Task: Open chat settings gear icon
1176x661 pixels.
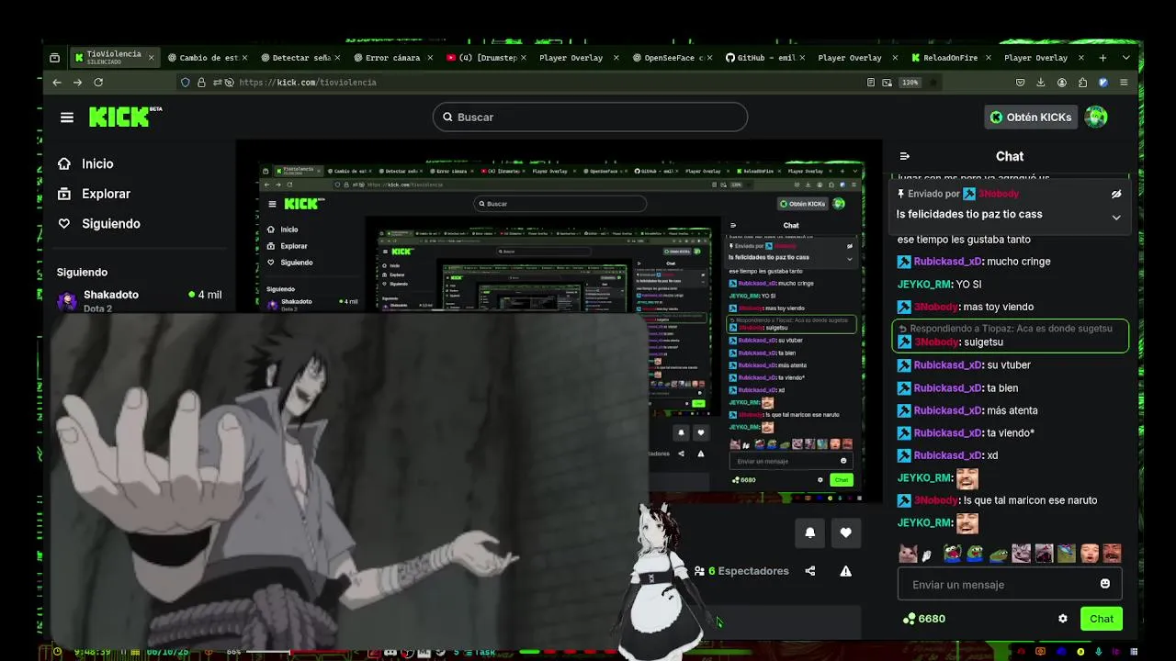Action: point(1063,619)
